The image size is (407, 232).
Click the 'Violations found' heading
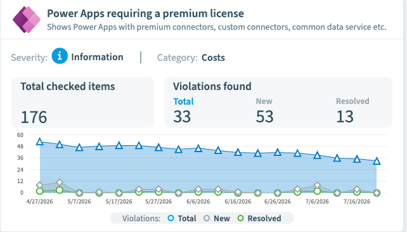(x=212, y=86)
